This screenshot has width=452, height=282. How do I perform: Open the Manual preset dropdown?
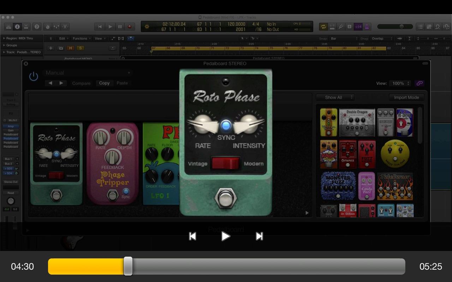(88, 73)
